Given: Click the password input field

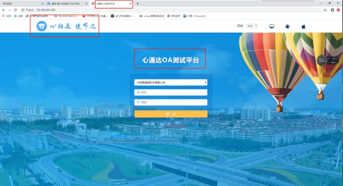Looking at the screenshot, I should (x=171, y=102).
